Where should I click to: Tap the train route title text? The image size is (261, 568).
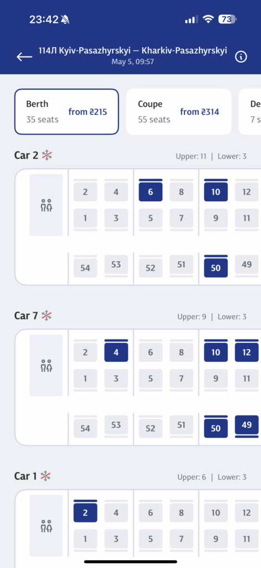[x=133, y=50]
